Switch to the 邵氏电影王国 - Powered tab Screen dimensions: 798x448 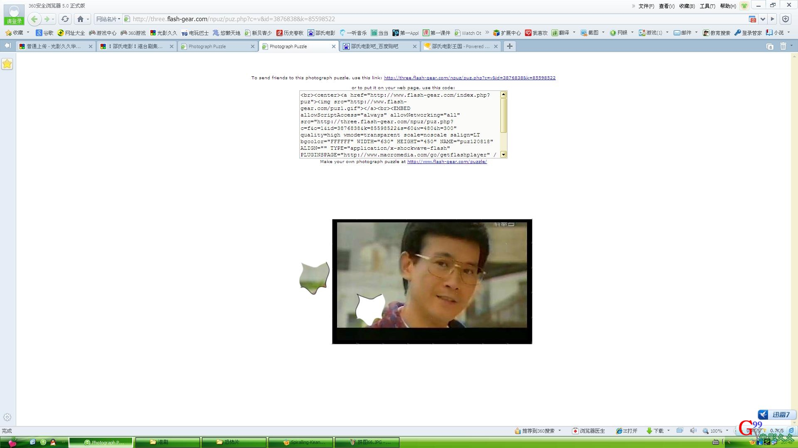click(x=461, y=46)
